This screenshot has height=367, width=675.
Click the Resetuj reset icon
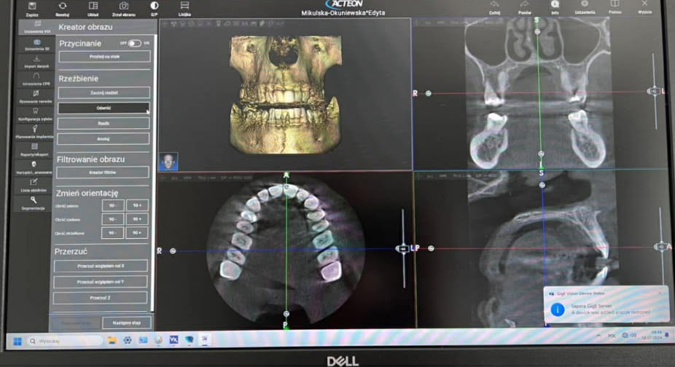click(x=63, y=7)
